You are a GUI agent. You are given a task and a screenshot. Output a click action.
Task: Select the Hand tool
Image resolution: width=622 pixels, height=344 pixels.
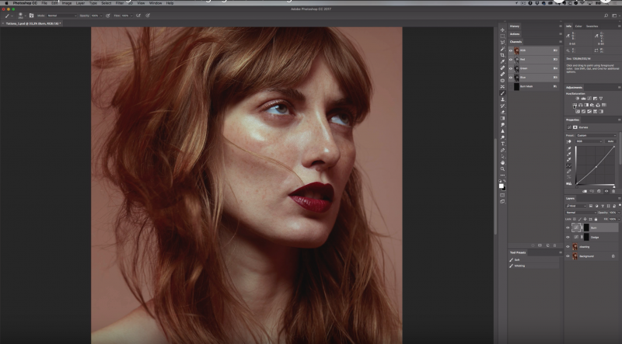point(502,163)
